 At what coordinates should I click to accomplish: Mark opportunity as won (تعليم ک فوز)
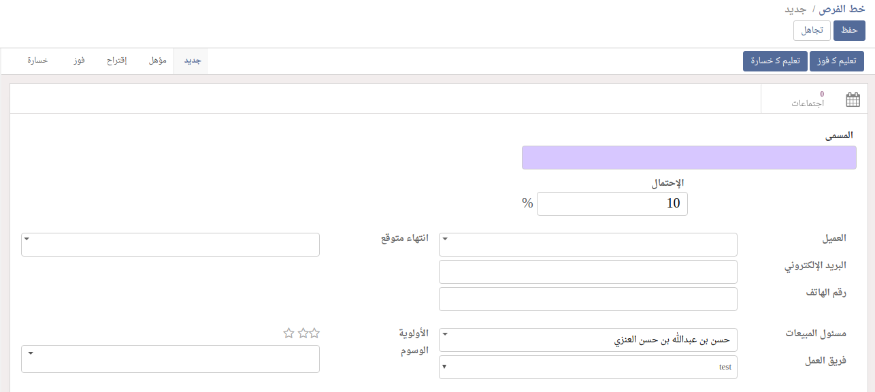point(836,61)
